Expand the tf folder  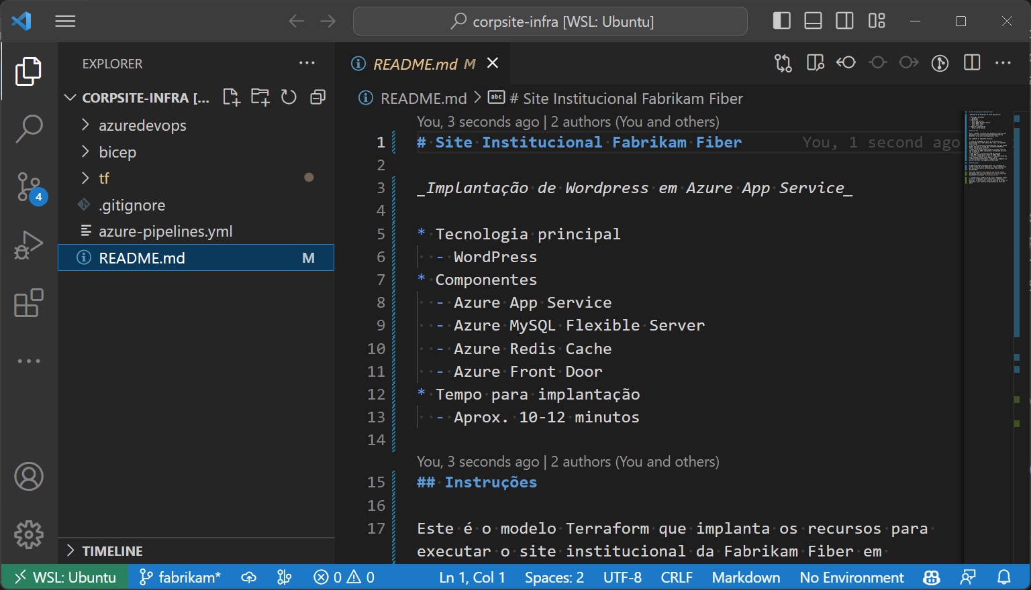pos(196,178)
